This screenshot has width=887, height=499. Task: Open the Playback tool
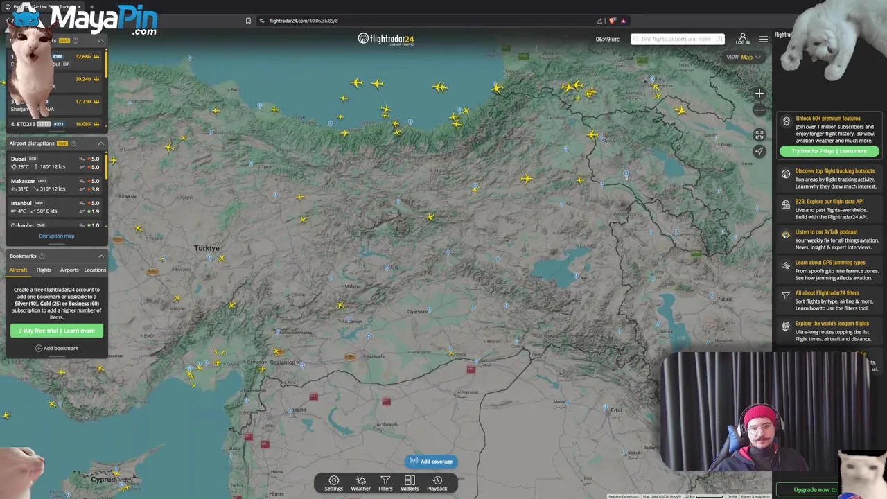pyautogui.click(x=437, y=483)
